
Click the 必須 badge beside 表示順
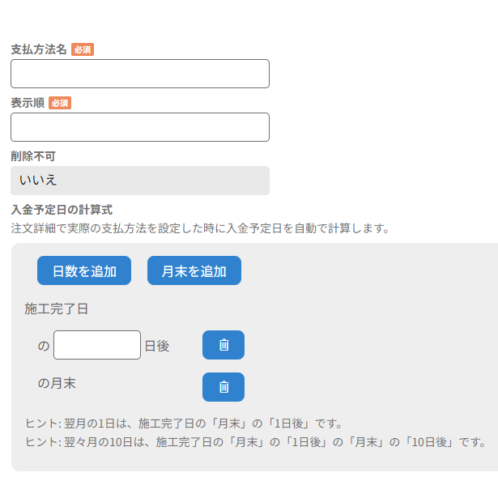(60, 103)
